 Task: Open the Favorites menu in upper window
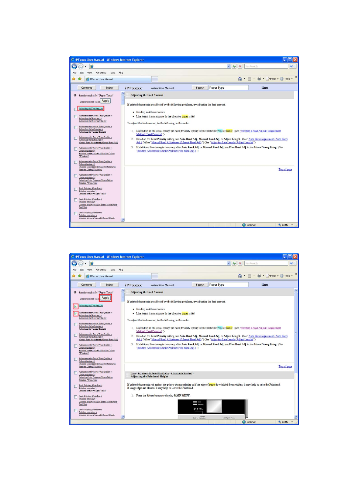(101, 73)
